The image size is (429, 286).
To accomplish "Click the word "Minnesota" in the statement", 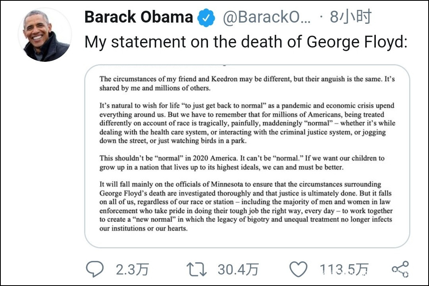I will [232, 185].
